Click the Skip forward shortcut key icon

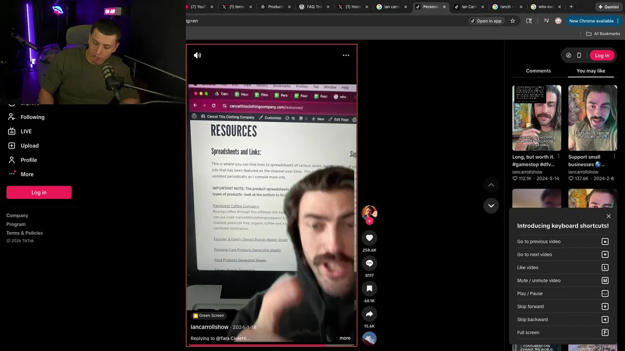[x=605, y=307]
